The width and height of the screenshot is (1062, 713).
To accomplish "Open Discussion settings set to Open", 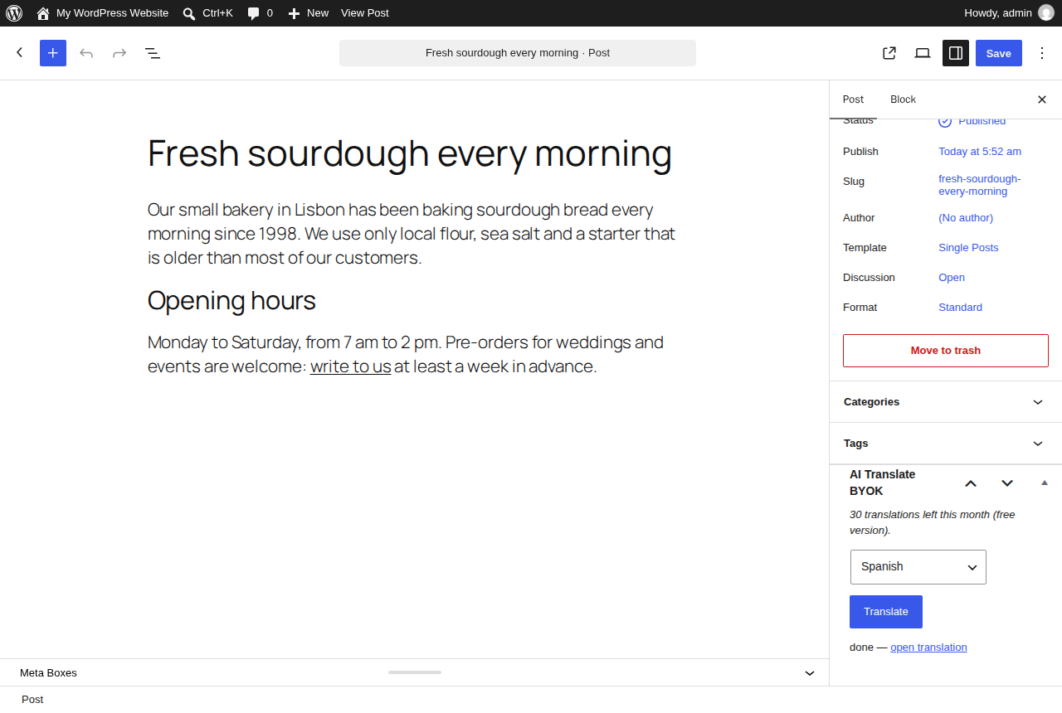I will pyautogui.click(x=952, y=278).
